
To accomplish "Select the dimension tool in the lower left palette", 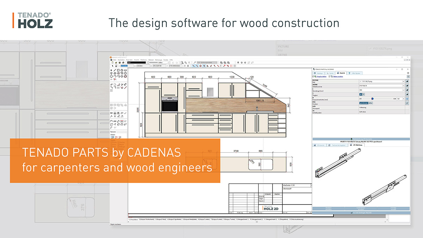I will point(111,121).
